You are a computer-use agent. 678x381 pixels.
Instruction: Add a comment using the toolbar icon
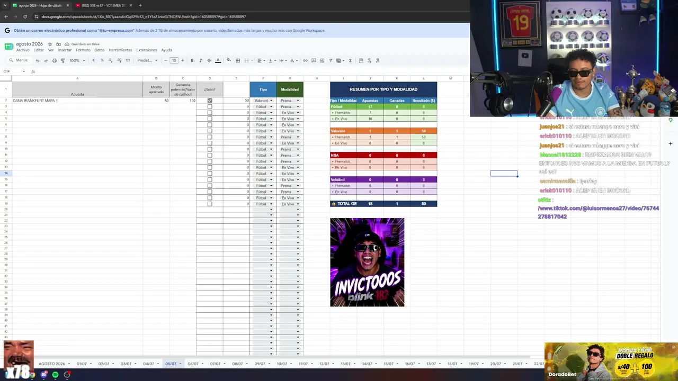pos(314,60)
